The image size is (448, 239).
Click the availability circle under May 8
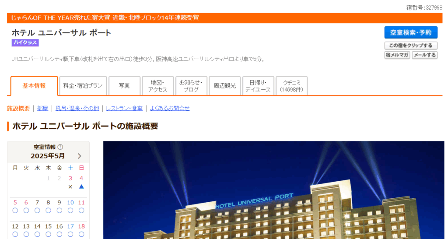pyautogui.click(x=48, y=211)
